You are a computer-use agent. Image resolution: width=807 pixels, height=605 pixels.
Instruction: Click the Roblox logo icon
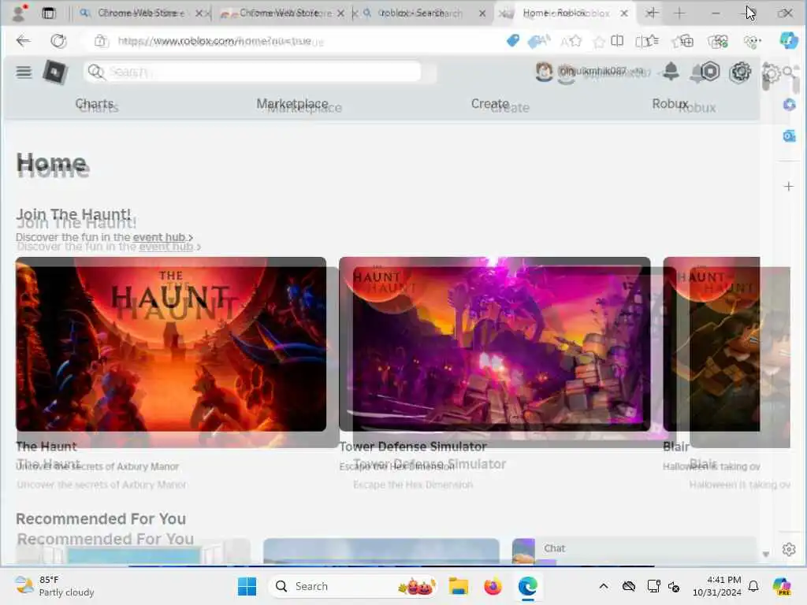55,72
